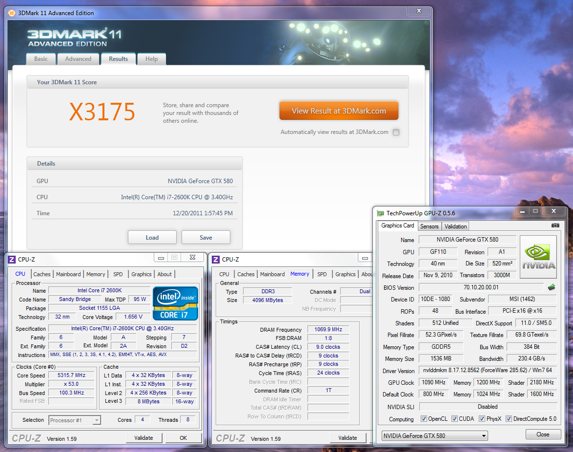This screenshot has width=573, height=452.
Task: Toggle the OpenCL checkbox in GPU-Z
Action: click(x=424, y=418)
